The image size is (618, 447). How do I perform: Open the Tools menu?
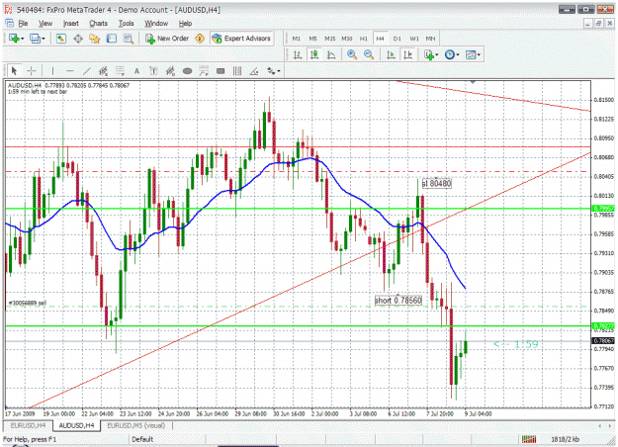[127, 24]
